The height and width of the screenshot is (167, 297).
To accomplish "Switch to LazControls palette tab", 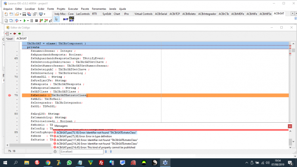I will tap(83, 14).
